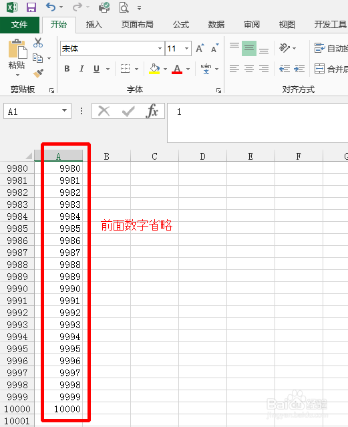This screenshot has width=348, height=427.
Task: Click the Copy icon in clipboard group
Action: tap(37, 58)
